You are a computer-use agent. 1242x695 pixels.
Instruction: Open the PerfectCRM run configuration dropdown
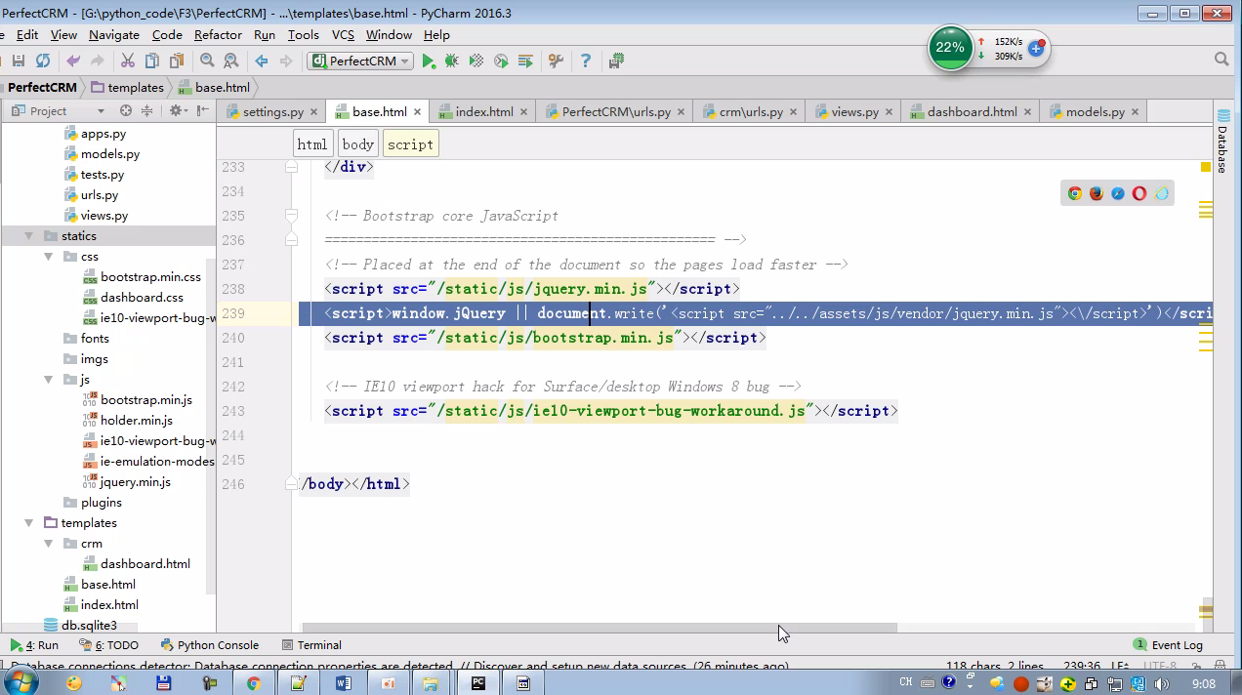pyautogui.click(x=361, y=61)
